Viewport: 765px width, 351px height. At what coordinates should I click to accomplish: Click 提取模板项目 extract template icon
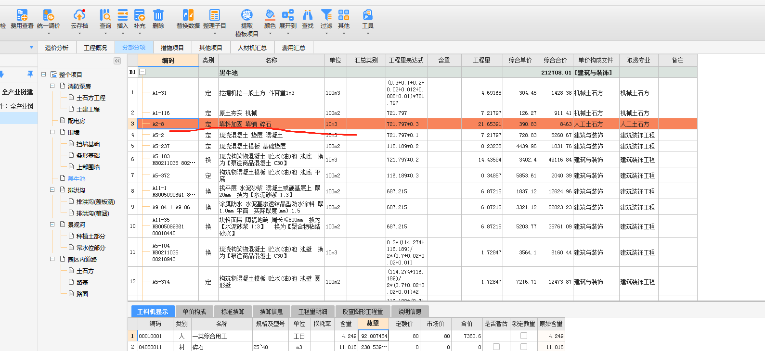pos(247,15)
